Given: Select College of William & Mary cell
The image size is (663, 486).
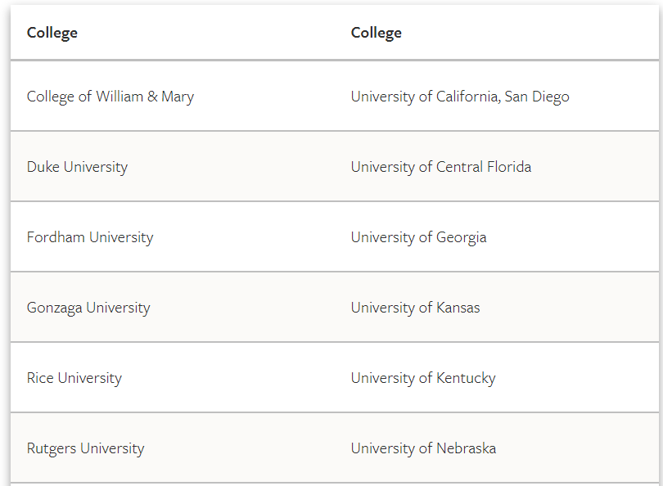Looking at the screenshot, I should click(110, 97).
